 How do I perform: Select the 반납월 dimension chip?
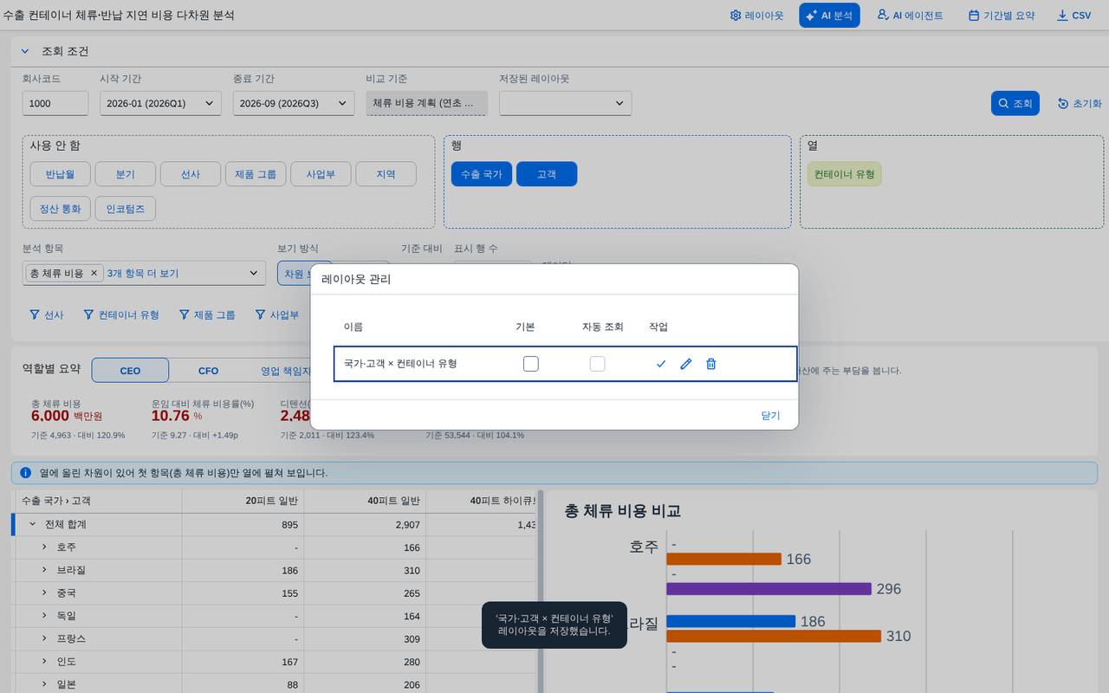(61, 174)
